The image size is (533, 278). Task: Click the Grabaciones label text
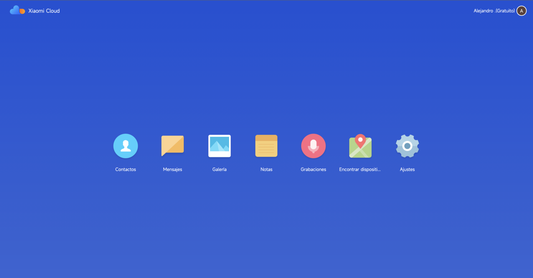point(313,169)
